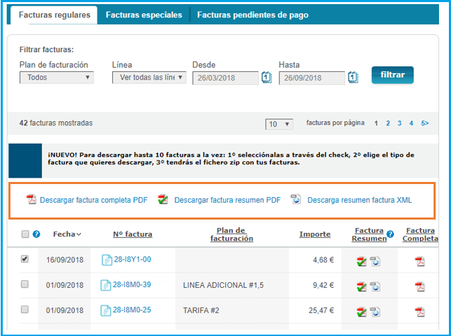Image resolution: width=451 pixels, height=336 pixels.
Task: Download summary PDF for invoice 28-I8M0-39
Action: pyautogui.click(x=362, y=287)
